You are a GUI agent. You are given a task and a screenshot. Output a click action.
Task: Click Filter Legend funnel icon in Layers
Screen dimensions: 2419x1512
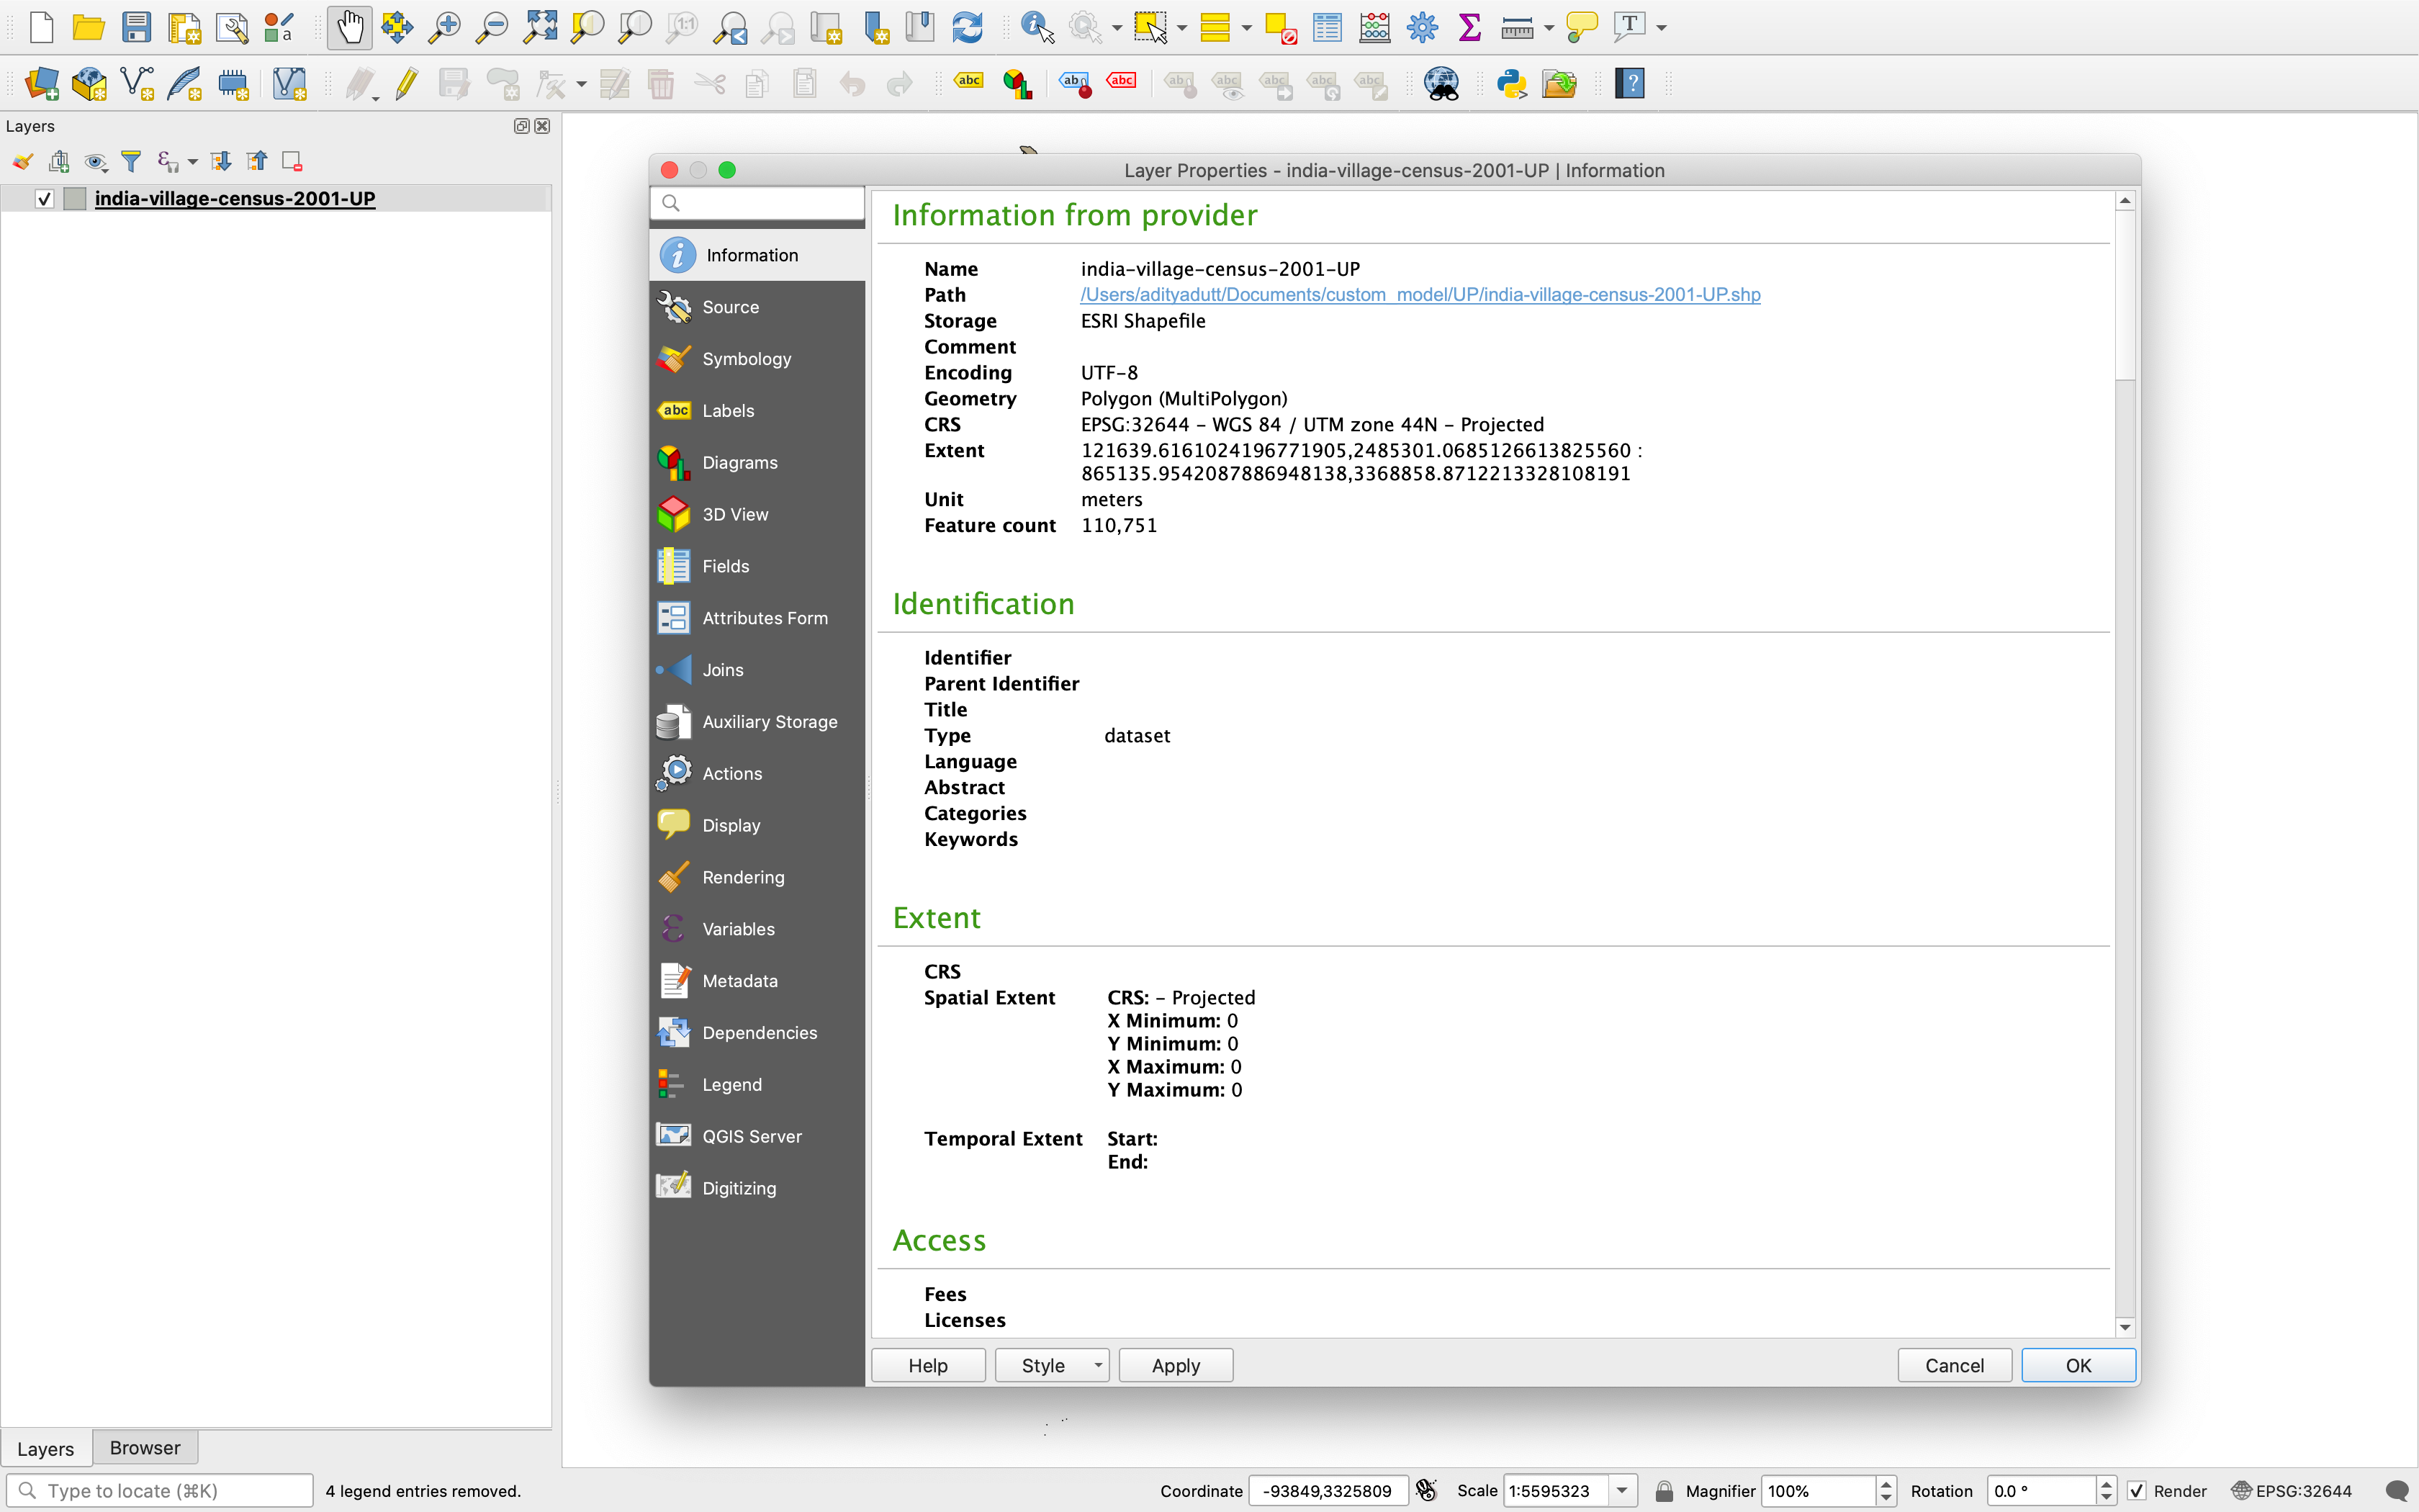pos(131,161)
